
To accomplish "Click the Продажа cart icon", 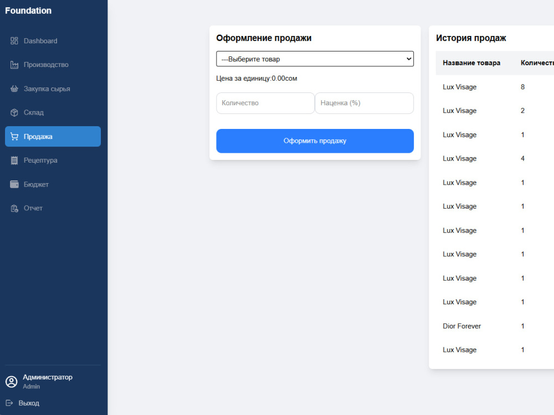I will 14,137.
